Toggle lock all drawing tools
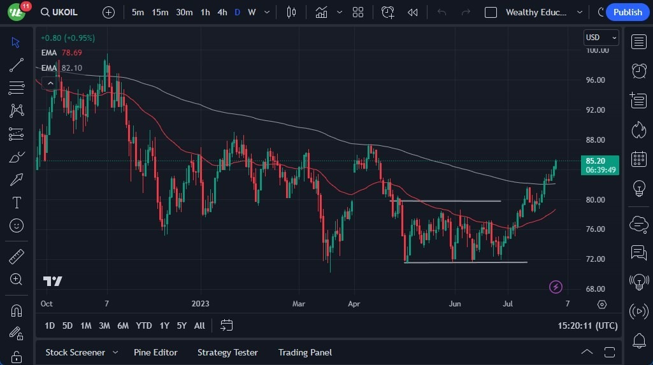 (x=17, y=356)
